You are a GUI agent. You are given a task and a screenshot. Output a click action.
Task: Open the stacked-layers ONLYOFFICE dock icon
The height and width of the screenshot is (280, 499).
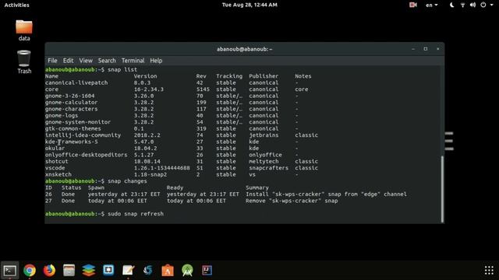[89, 271]
